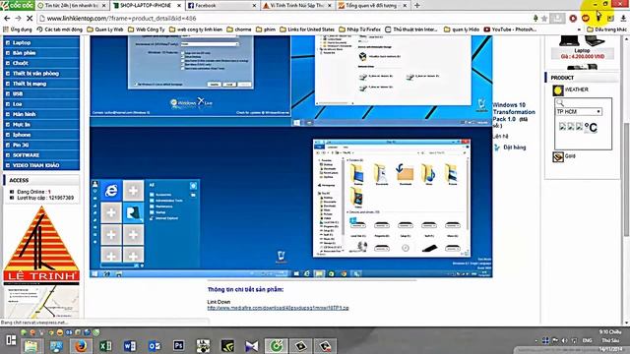The width and height of the screenshot is (630, 354).
Task: Click the Gold icon in Product panel
Action: click(x=558, y=156)
